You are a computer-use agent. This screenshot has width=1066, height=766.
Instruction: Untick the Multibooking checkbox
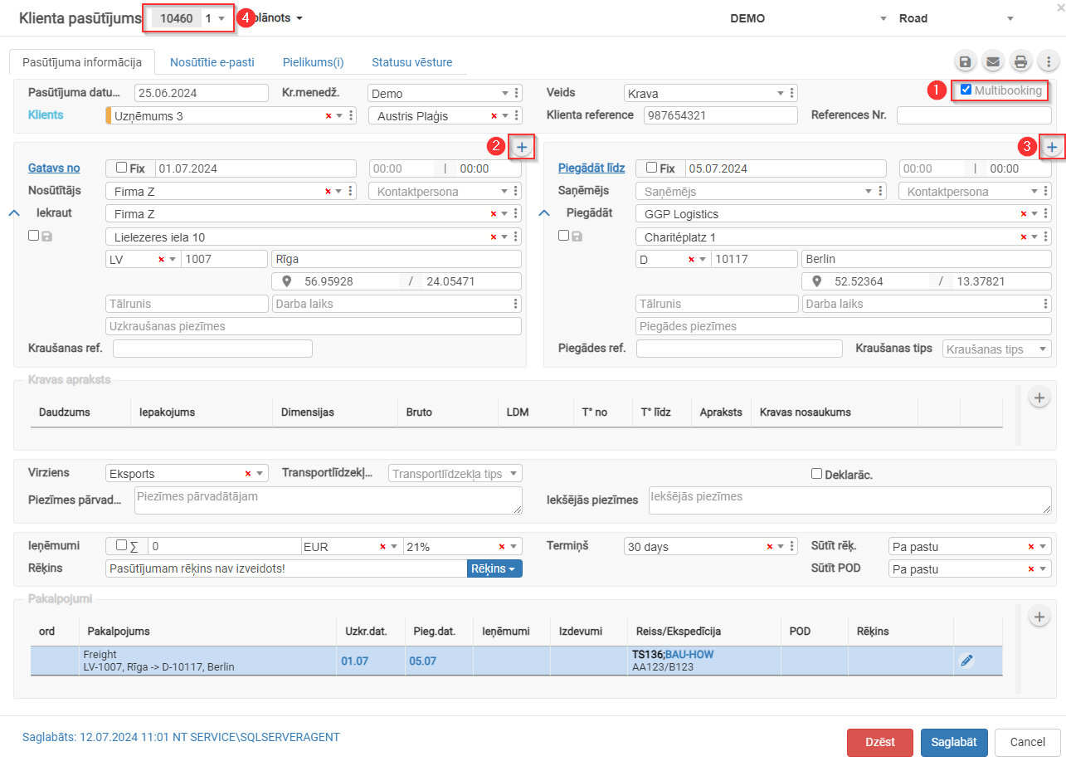pyautogui.click(x=966, y=90)
